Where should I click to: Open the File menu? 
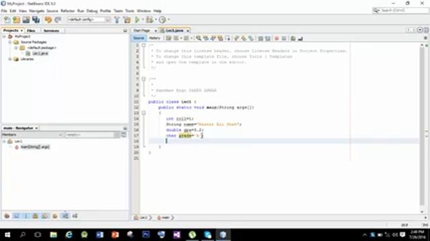[4, 11]
